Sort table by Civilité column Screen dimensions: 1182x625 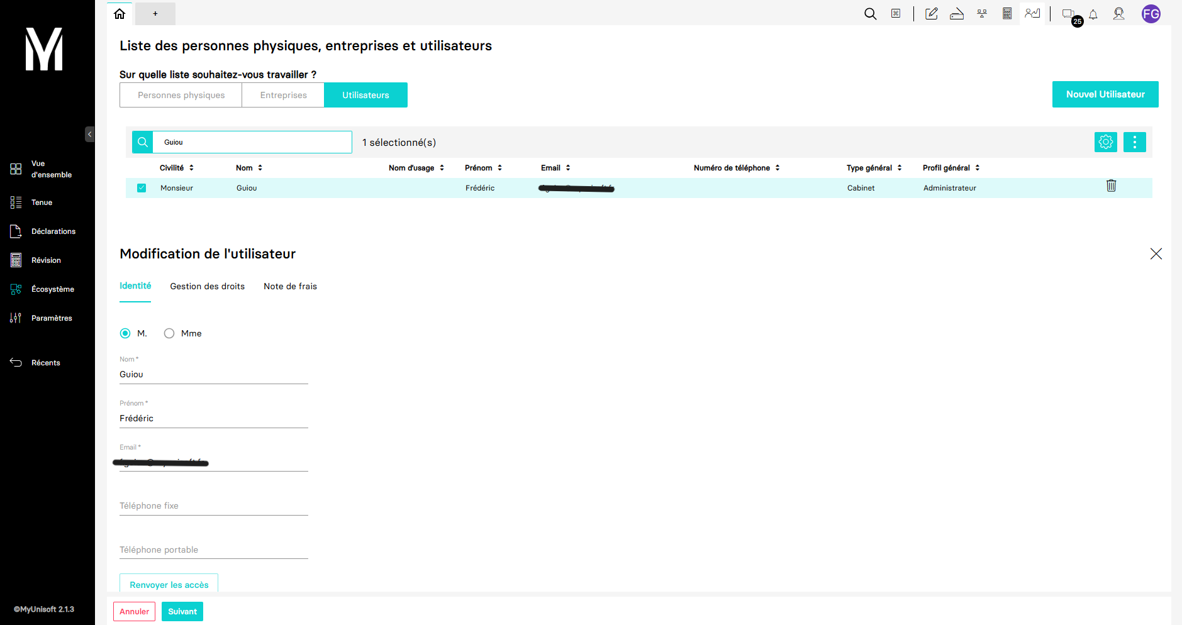177,168
